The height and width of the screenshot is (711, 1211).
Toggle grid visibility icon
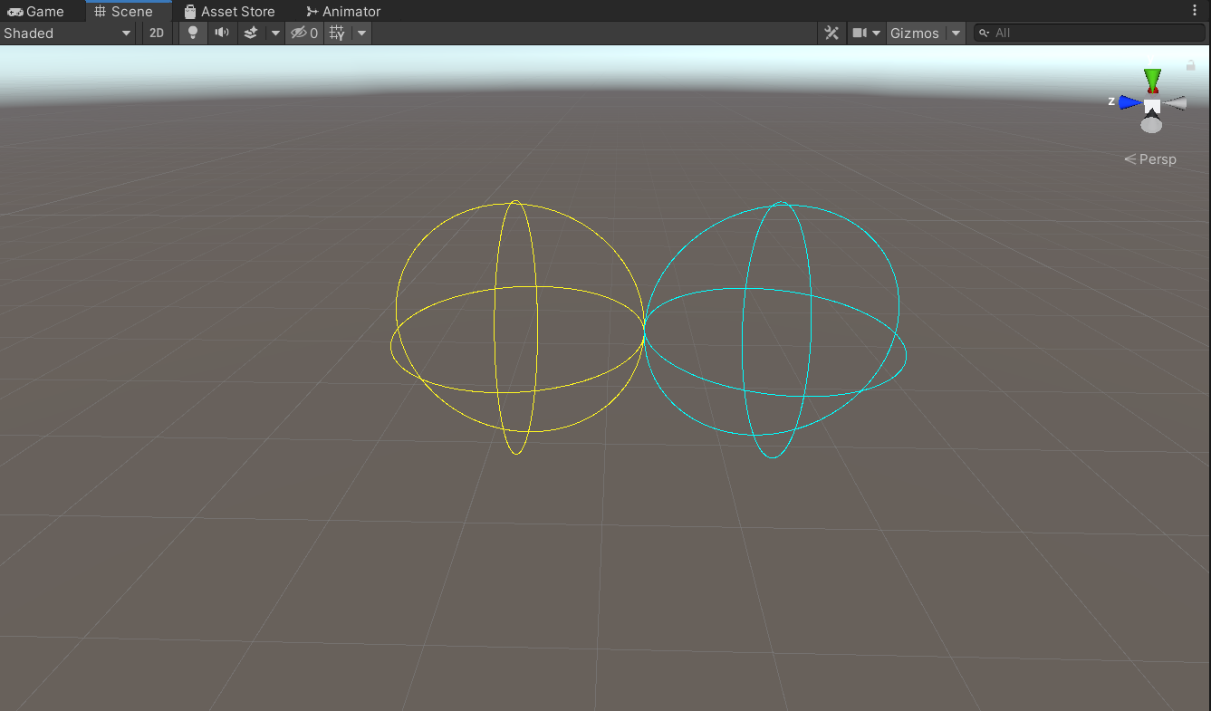point(338,34)
